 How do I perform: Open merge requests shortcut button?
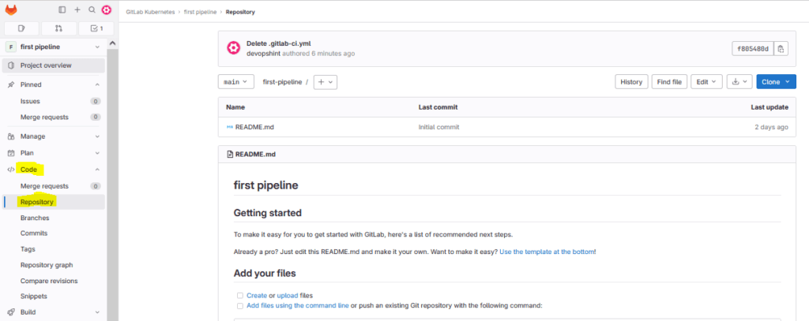click(58, 28)
